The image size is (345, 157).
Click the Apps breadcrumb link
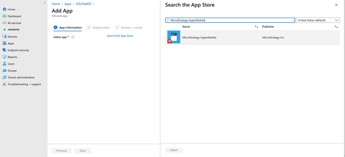[x=68, y=4]
